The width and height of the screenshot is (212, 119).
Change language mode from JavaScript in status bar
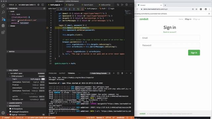point(120,118)
